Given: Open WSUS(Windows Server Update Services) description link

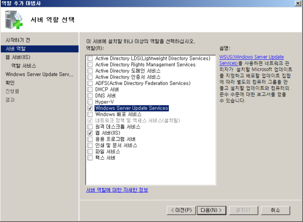Looking at the screenshot, I should [251, 60].
